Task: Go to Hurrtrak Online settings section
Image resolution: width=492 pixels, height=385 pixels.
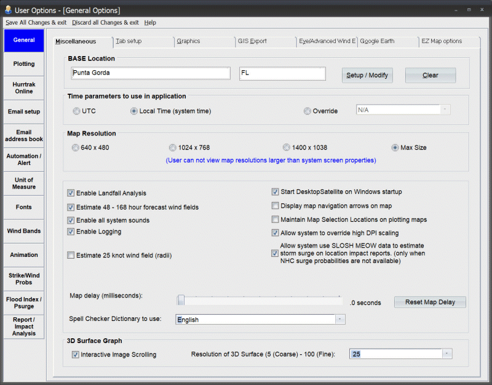Action: tap(24, 87)
